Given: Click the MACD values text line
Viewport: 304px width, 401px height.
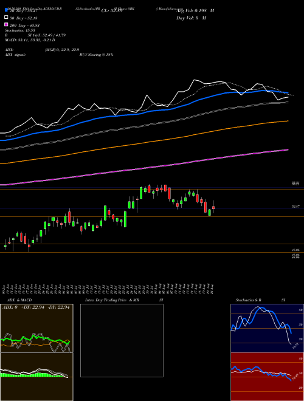Looking at the screenshot, I should point(30,40).
